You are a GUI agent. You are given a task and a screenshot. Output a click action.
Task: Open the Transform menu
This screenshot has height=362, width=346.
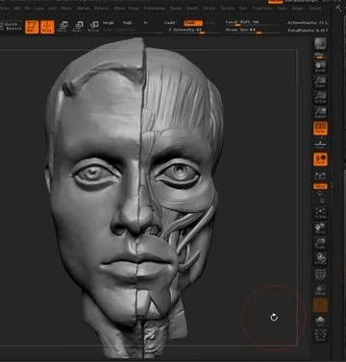click(x=262, y=9)
